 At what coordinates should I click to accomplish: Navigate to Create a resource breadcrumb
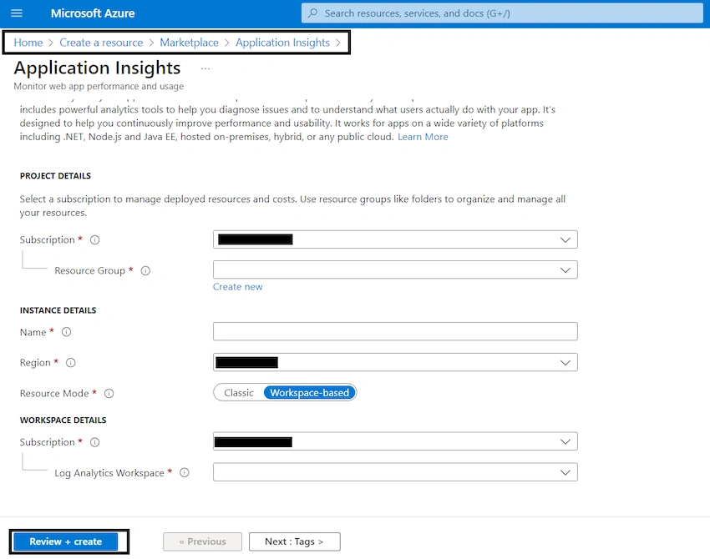coord(101,43)
